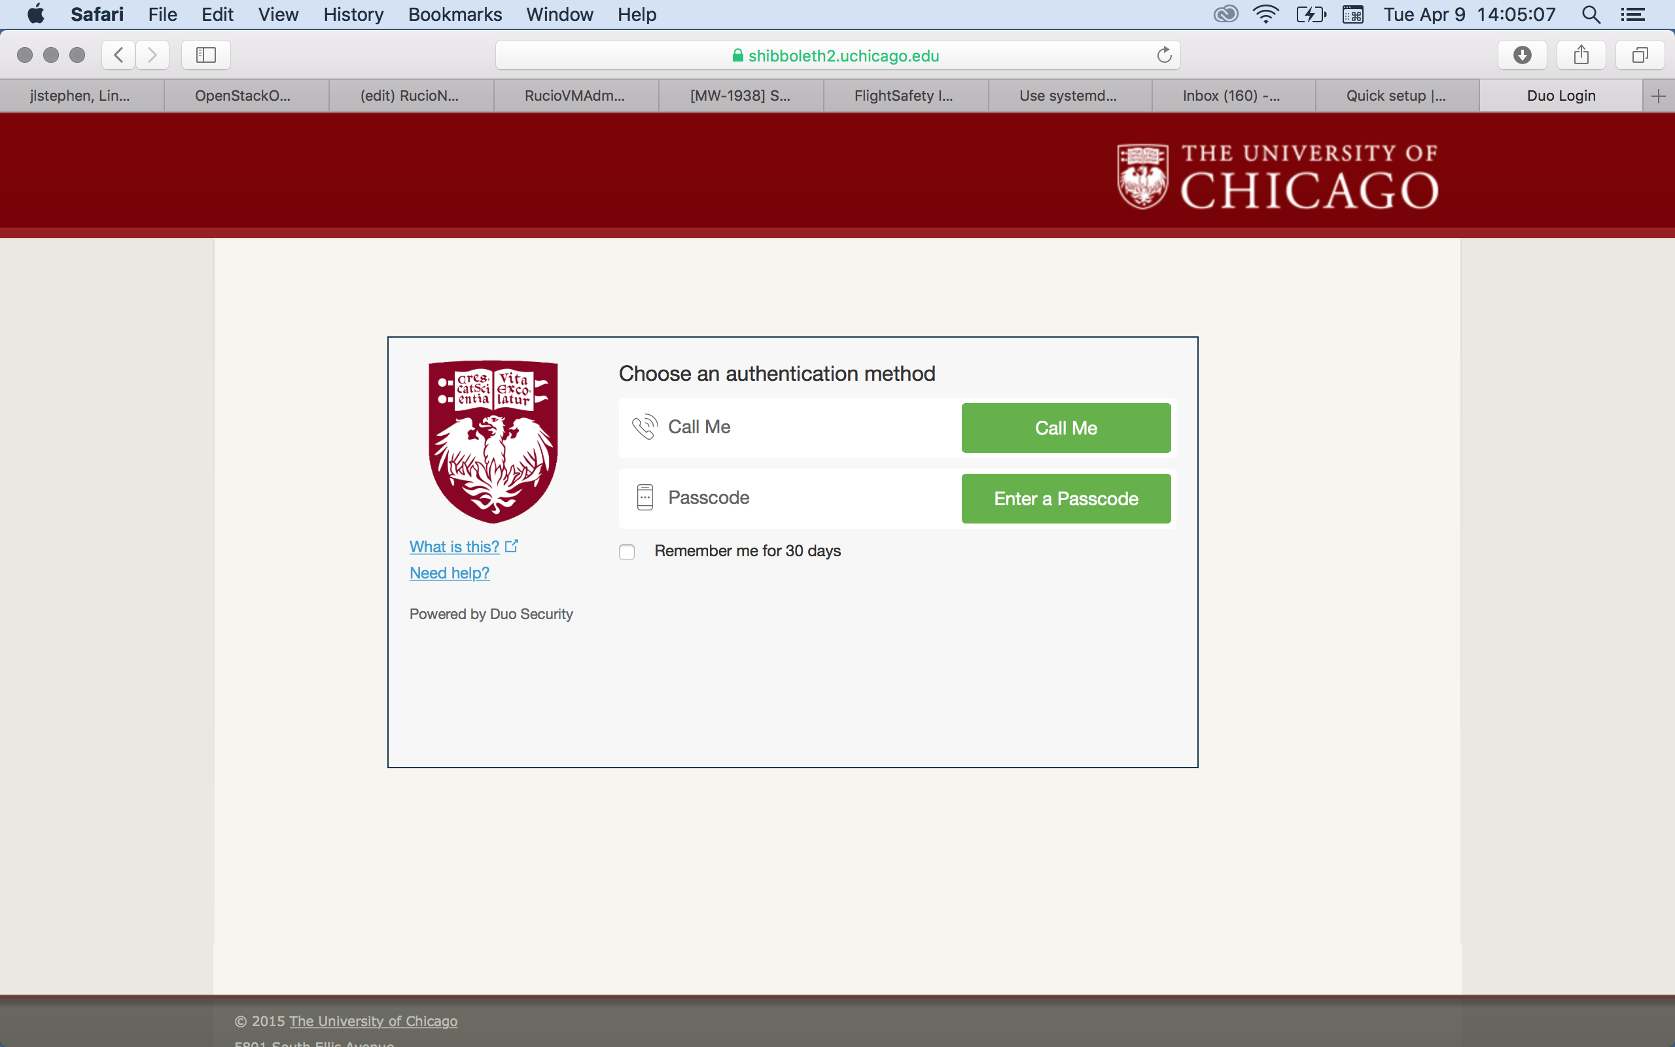Image resolution: width=1675 pixels, height=1047 pixels.
Task: Toggle the Safari sidebar icon
Action: [x=205, y=55]
